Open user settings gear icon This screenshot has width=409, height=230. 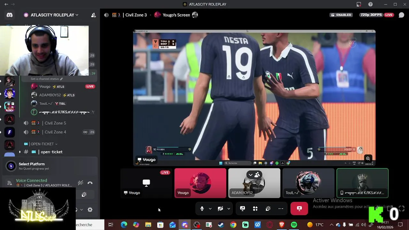pos(90,210)
